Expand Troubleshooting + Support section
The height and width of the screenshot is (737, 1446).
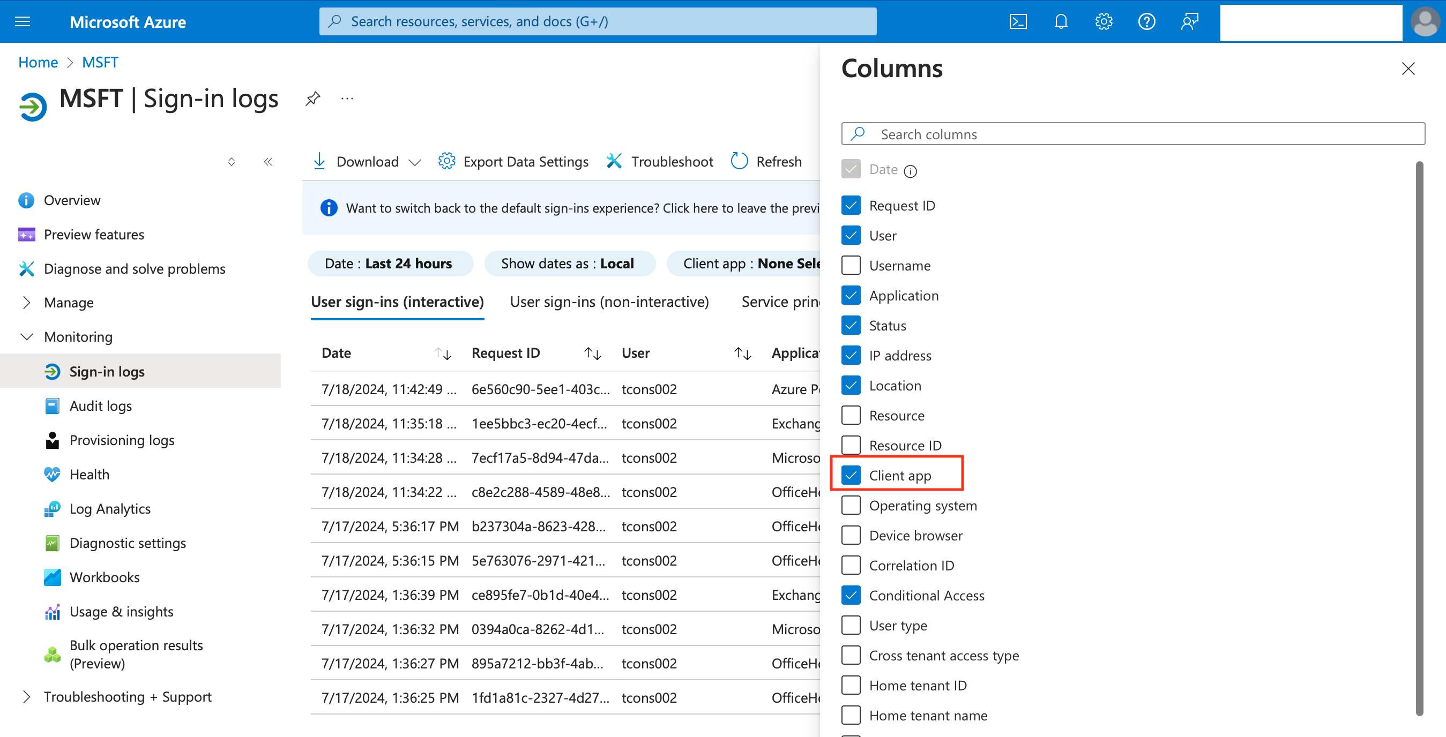click(26, 697)
